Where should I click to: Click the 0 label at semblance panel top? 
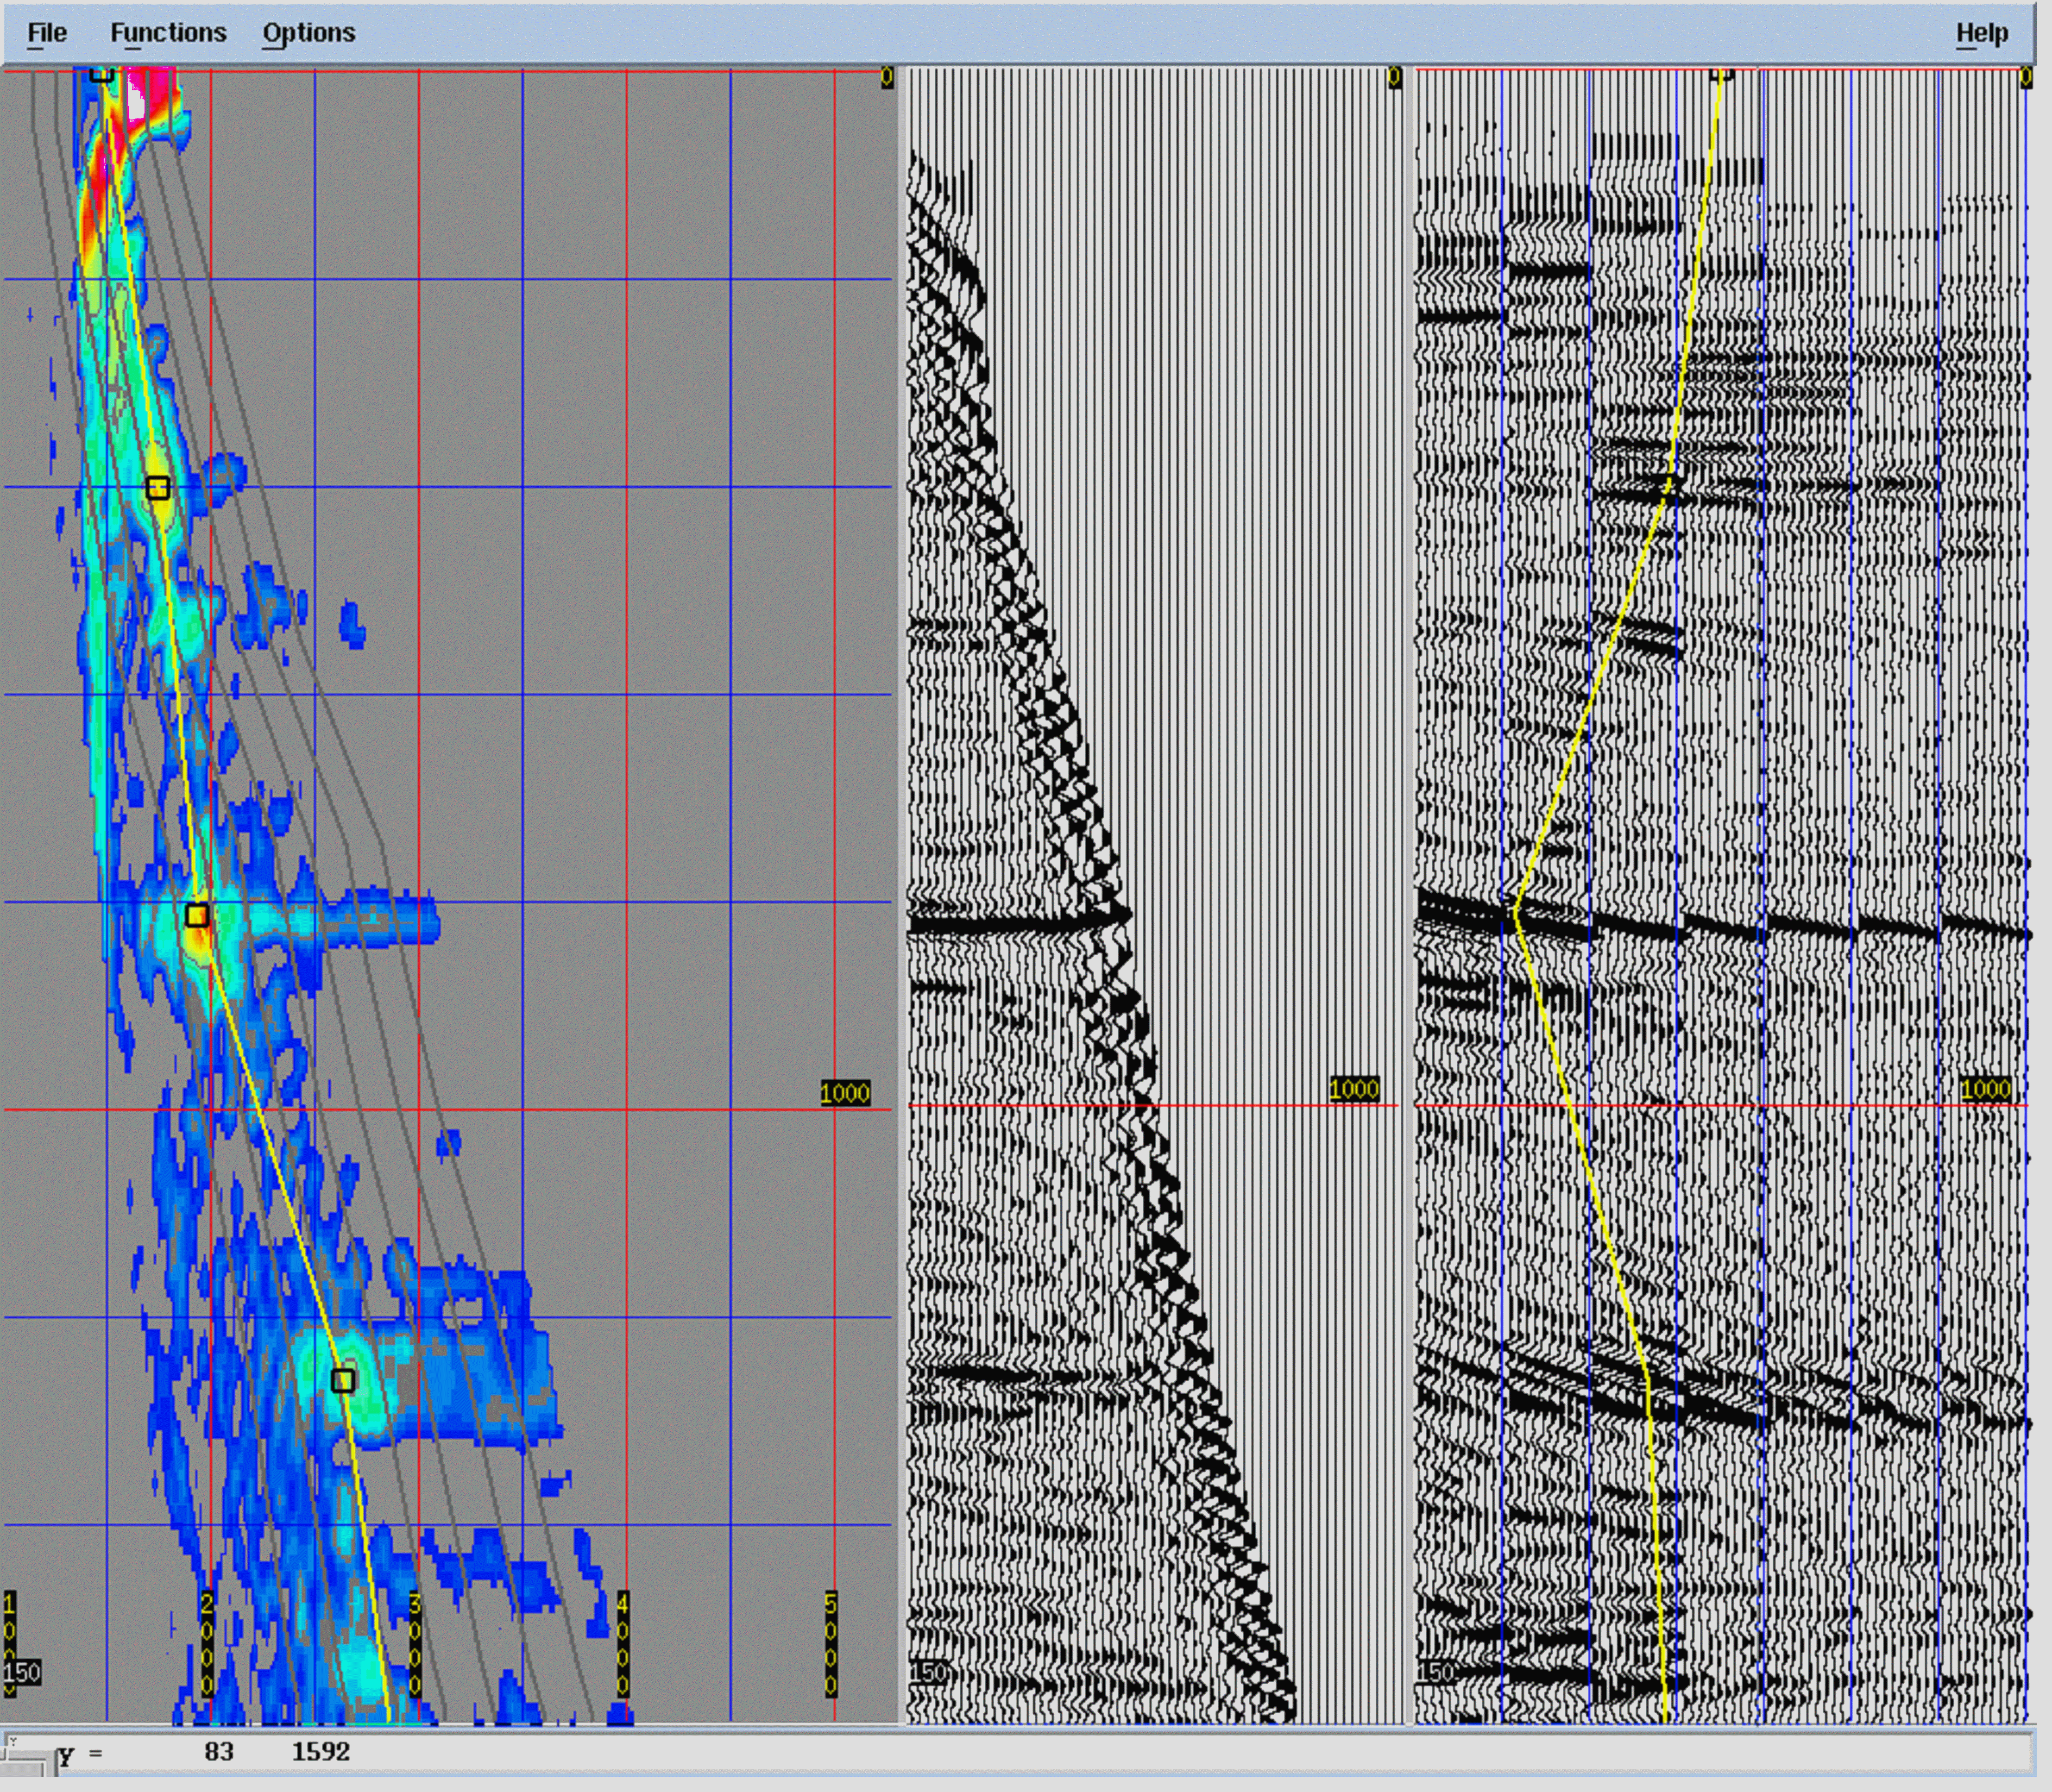[887, 77]
